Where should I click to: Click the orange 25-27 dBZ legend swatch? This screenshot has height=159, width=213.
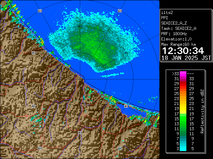coord(183,94)
